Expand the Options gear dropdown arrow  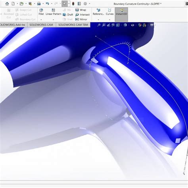pos(90,4)
